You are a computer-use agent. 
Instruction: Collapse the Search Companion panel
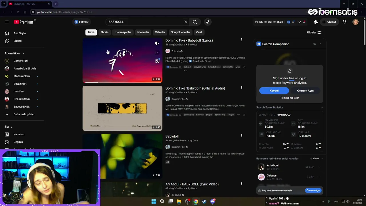click(x=321, y=44)
